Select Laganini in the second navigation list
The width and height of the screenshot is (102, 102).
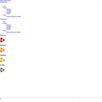9,28
